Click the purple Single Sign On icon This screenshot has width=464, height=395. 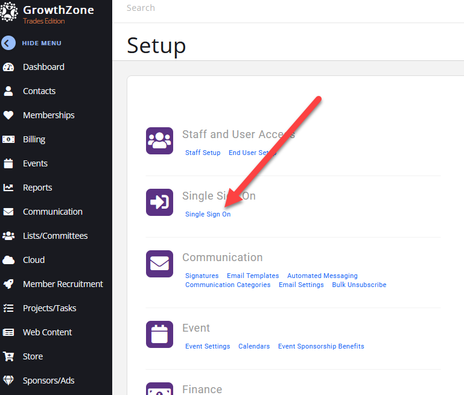(159, 202)
